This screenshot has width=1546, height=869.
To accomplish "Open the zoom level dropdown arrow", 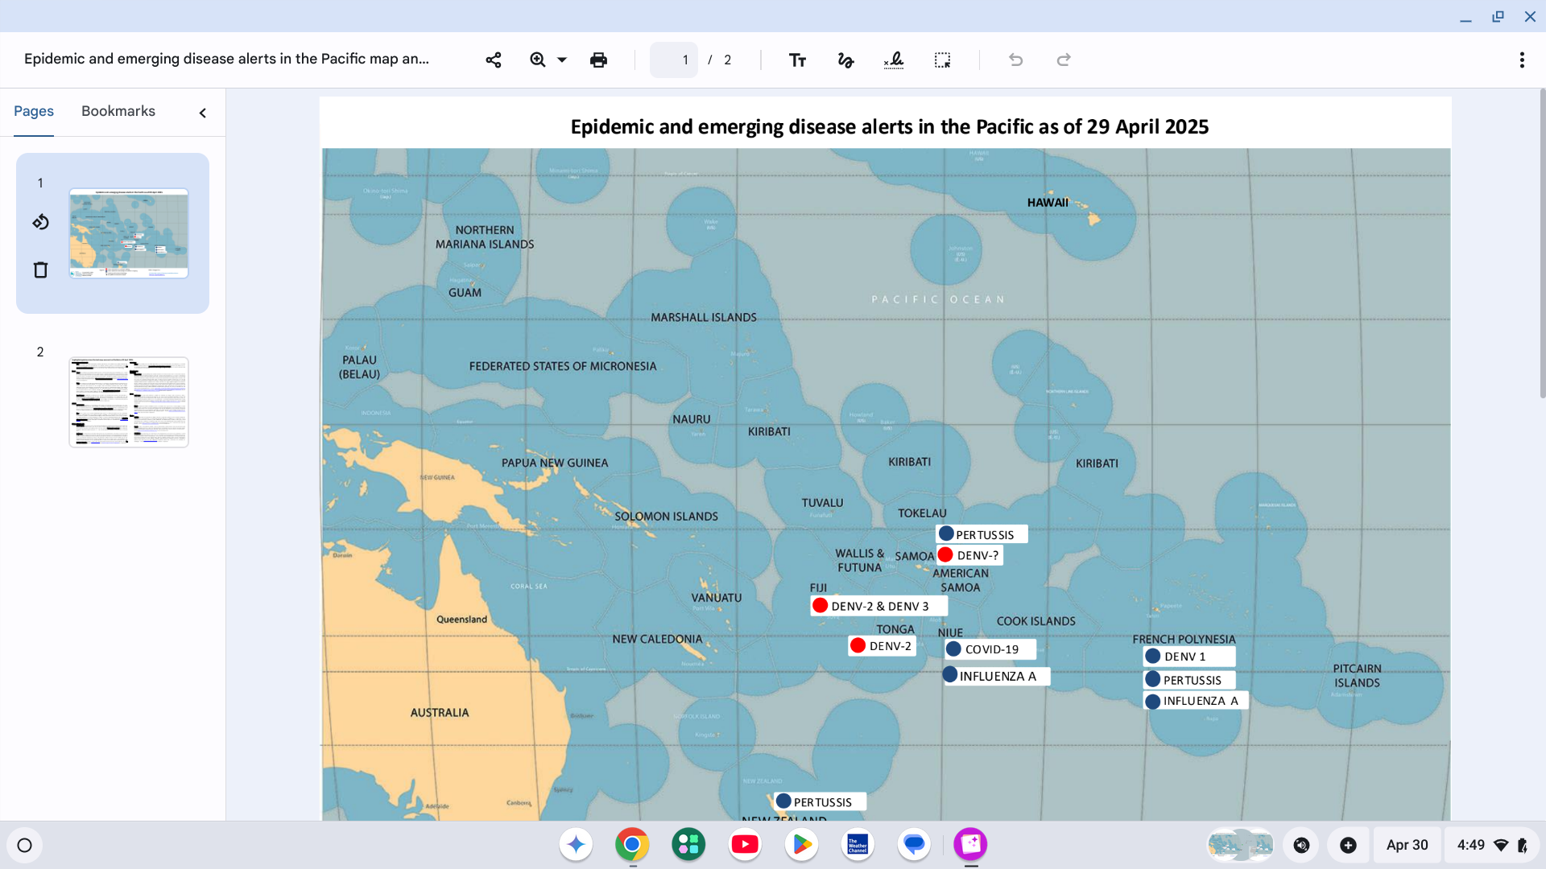I will (x=562, y=60).
